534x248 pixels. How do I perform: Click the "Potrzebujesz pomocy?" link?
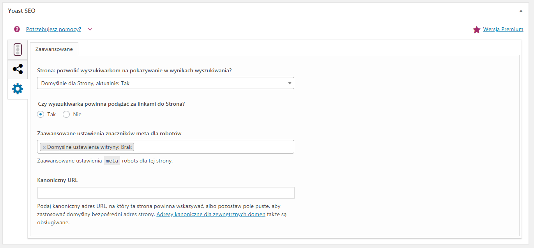coord(53,29)
